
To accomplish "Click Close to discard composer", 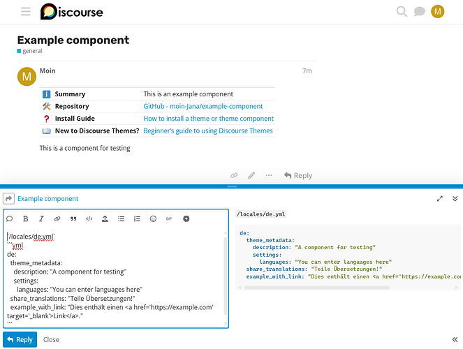I will (x=51, y=339).
